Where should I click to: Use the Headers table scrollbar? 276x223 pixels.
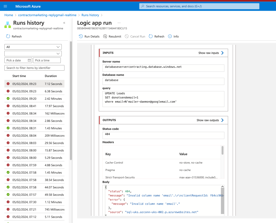pos(223,150)
